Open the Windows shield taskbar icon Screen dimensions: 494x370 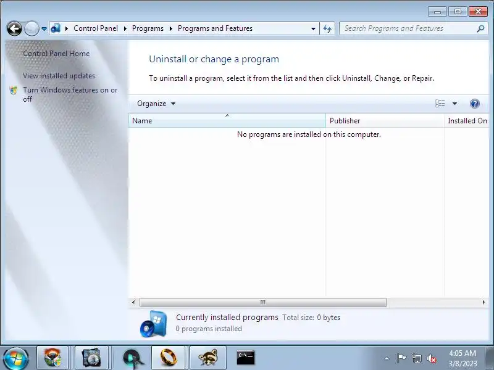[x=52, y=358]
